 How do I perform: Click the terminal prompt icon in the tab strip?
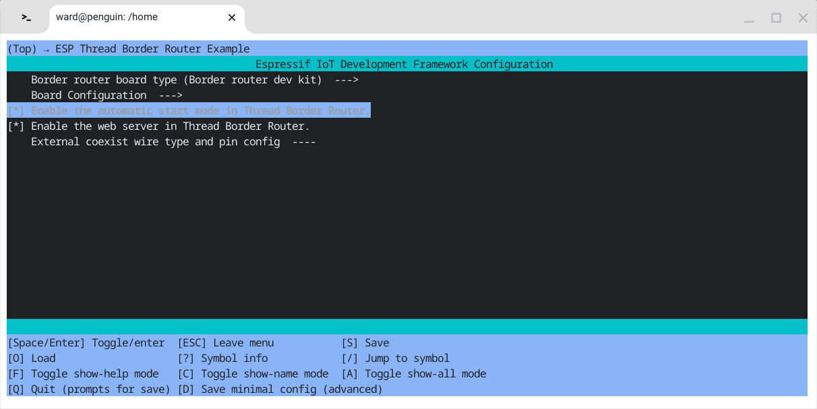26,17
